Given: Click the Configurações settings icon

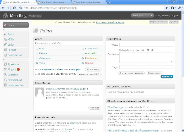Looking at the screenshot, I should pos(5,85).
